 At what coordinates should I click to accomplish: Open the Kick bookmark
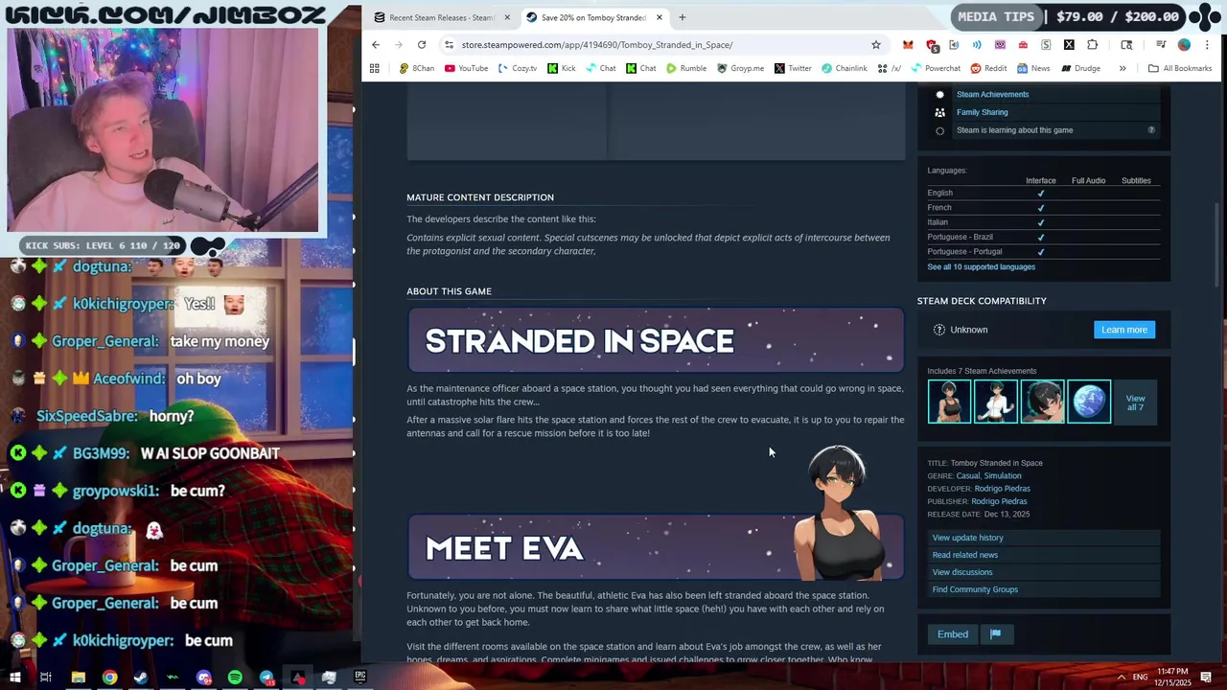(562, 68)
